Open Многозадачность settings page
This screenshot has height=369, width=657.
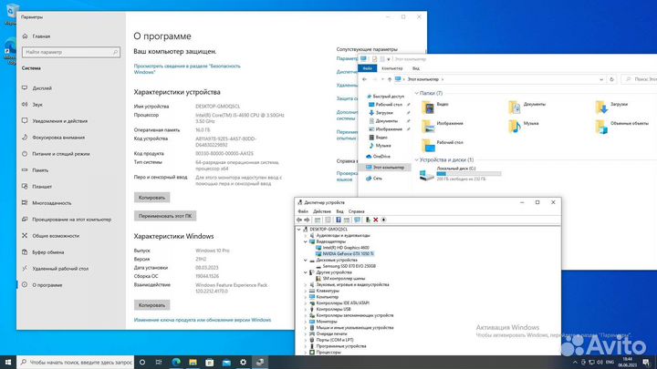click(51, 203)
